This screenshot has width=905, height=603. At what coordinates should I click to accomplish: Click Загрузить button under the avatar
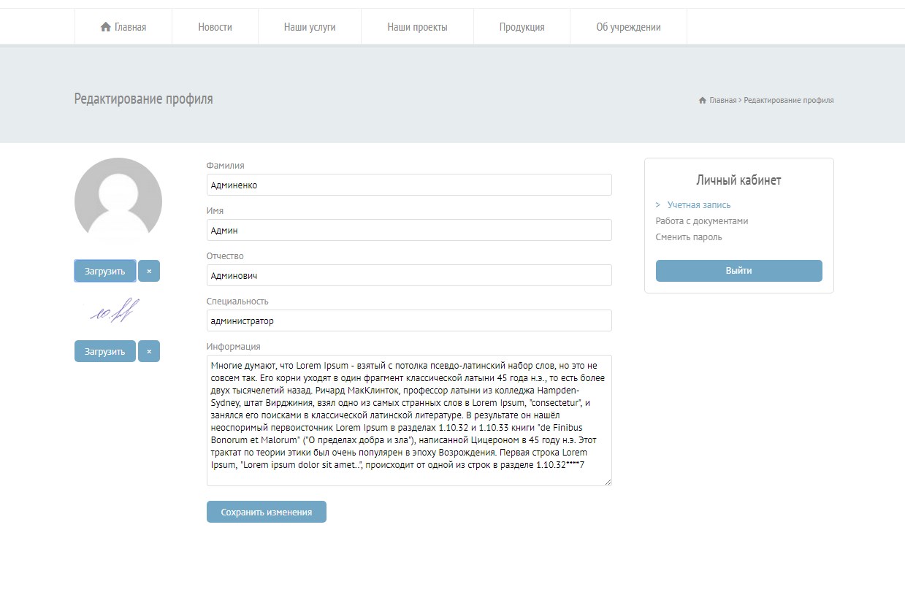tap(104, 271)
